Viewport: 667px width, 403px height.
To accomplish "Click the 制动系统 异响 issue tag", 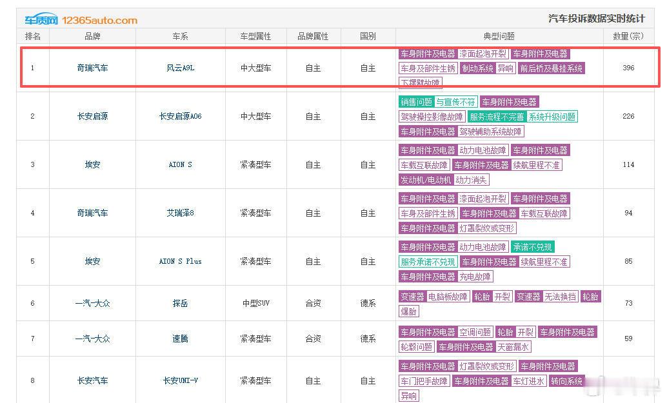I will 488,68.
